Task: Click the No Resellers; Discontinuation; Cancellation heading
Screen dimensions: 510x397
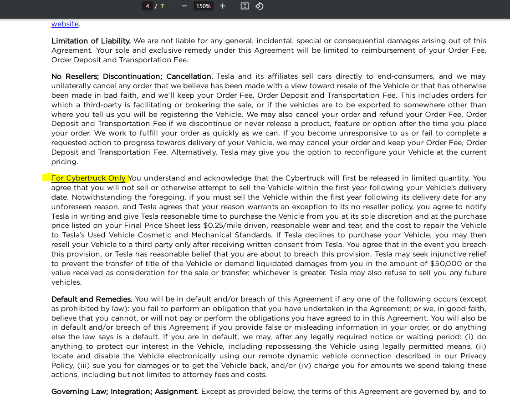Action: click(x=132, y=76)
